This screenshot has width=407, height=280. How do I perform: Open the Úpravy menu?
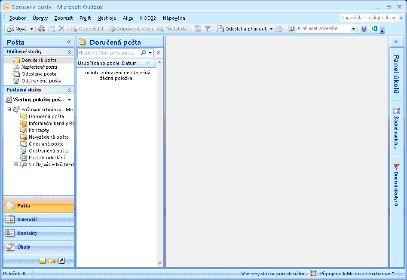pyautogui.click(x=40, y=18)
